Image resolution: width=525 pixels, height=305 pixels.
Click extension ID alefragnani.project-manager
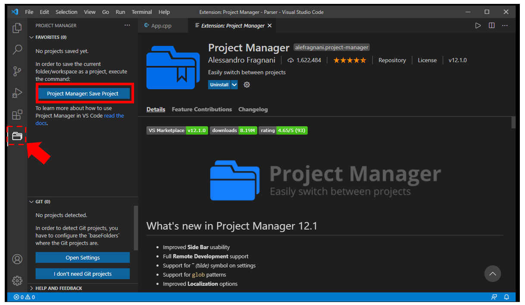coord(331,47)
